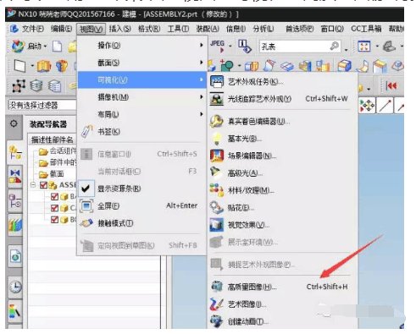Open the 编辑 Edit menu
This screenshot has width=416, height=334.
[x=61, y=29]
